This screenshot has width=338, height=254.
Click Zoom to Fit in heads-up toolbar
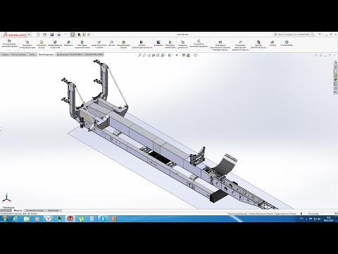click(x=139, y=55)
